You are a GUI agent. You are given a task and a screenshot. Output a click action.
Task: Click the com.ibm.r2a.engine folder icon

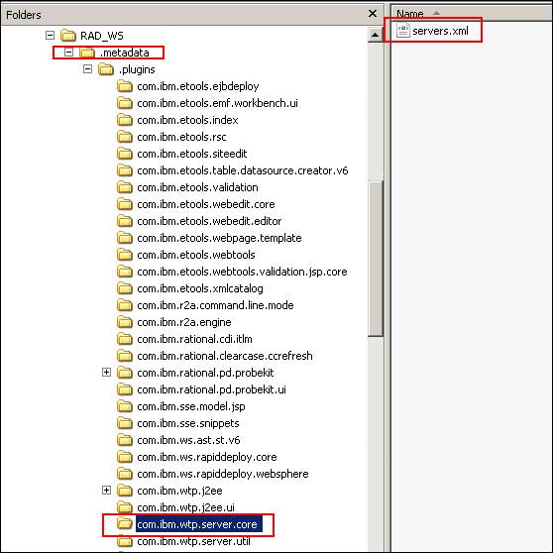click(x=125, y=322)
